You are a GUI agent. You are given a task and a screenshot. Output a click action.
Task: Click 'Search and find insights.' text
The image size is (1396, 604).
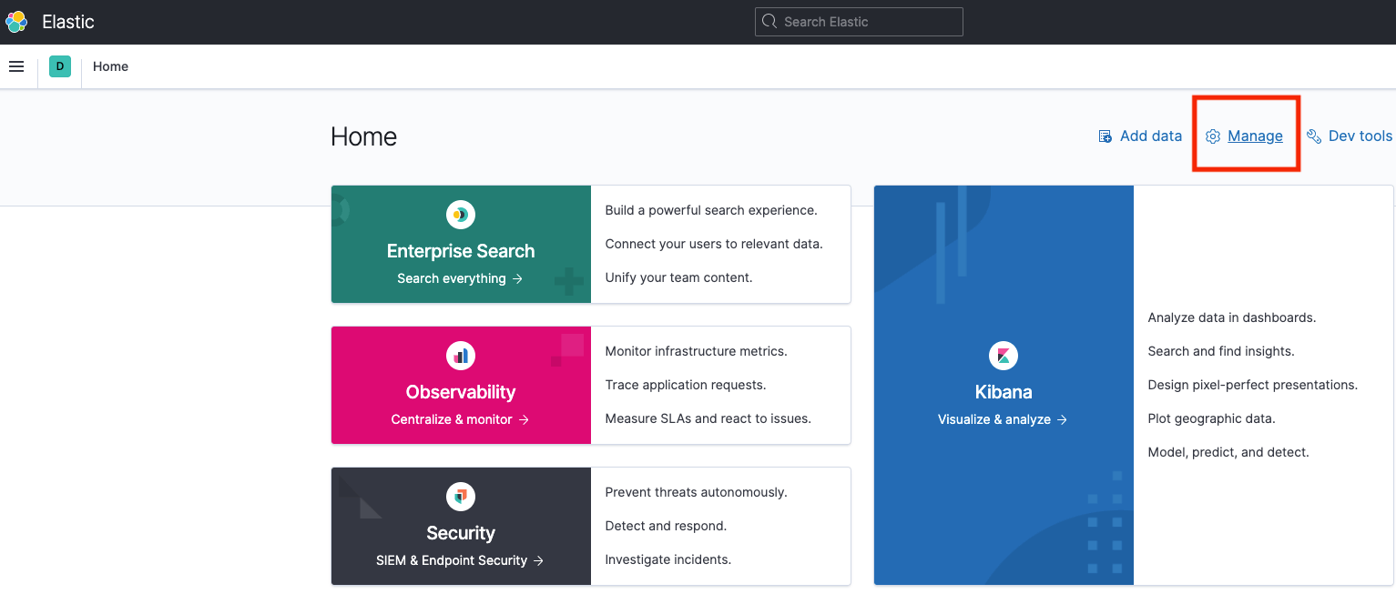(1221, 351)
